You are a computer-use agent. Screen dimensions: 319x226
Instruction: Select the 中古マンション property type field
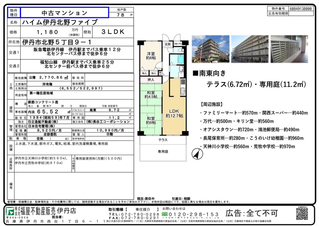pos(64,13)
